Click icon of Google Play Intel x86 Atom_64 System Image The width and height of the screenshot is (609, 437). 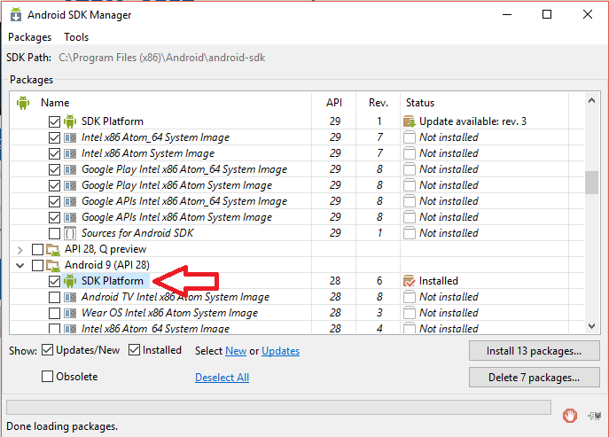click(x=70, y=169)
